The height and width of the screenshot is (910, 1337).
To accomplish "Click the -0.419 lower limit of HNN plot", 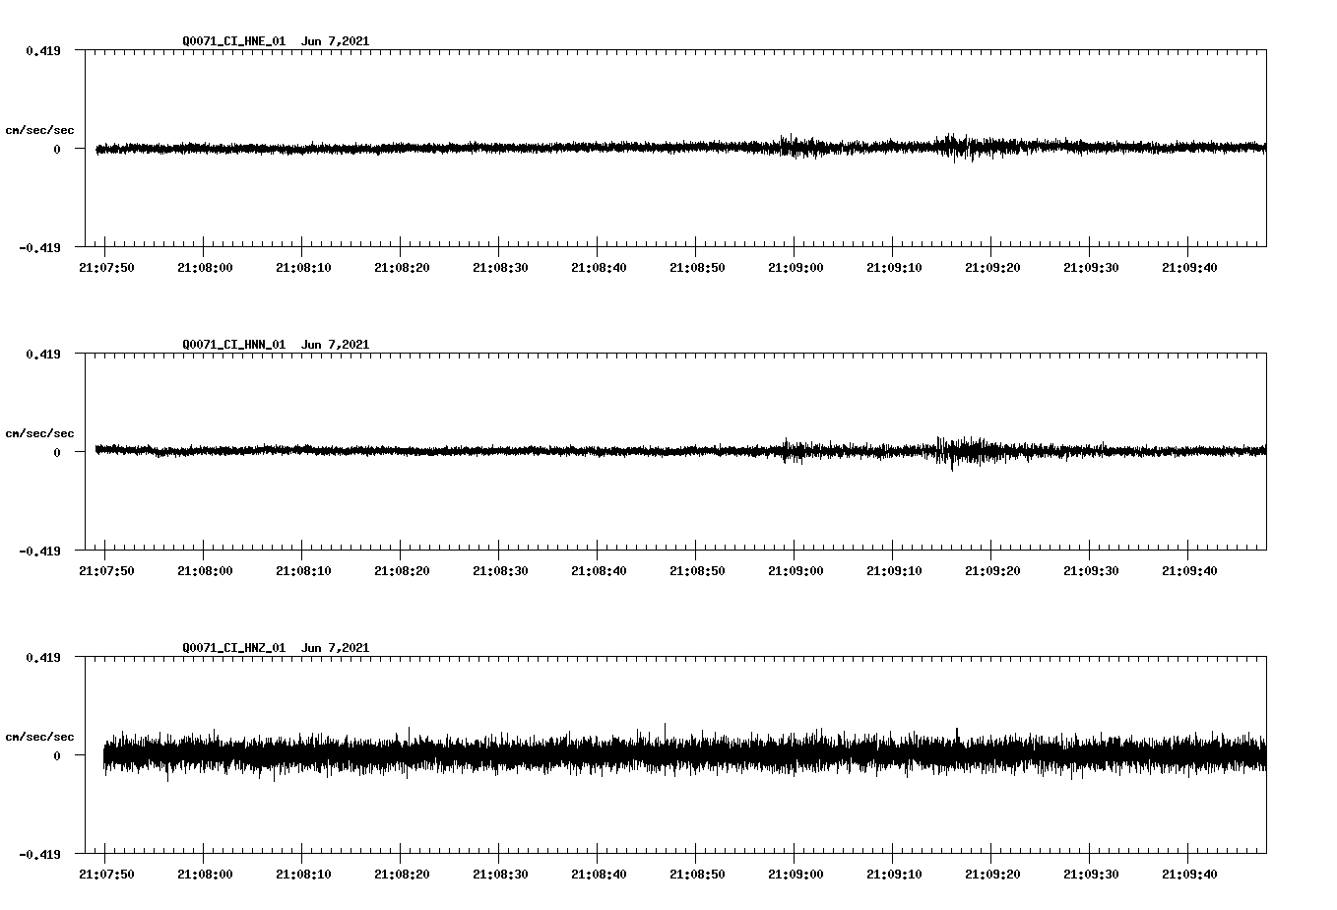I will click(39, 552).
